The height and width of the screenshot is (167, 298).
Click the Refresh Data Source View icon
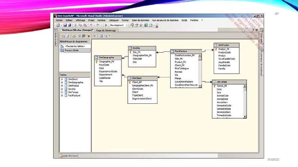68,36
